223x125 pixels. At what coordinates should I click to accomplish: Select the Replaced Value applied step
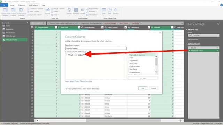(x=203, y=51)
